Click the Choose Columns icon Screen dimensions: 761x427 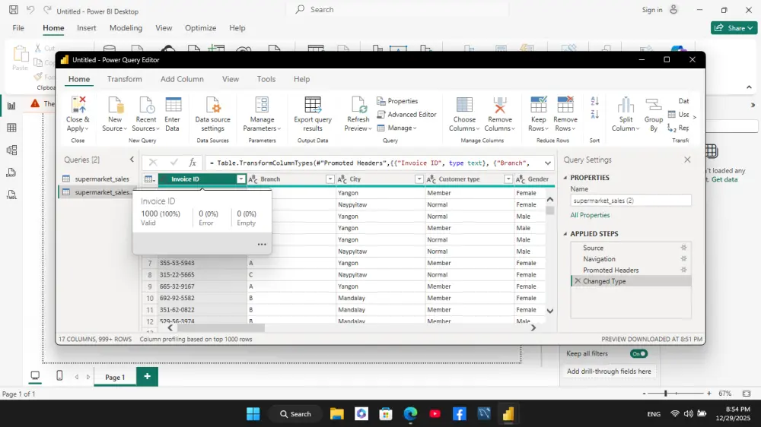[x=464, y=105]
